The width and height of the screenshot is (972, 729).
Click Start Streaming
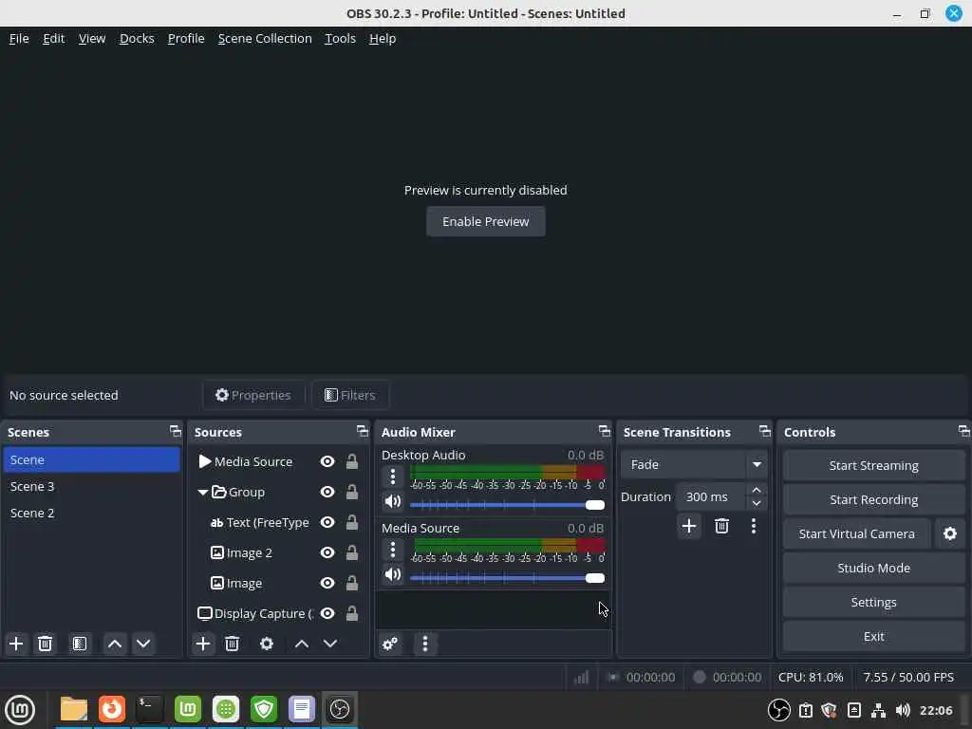coord(873,465)
